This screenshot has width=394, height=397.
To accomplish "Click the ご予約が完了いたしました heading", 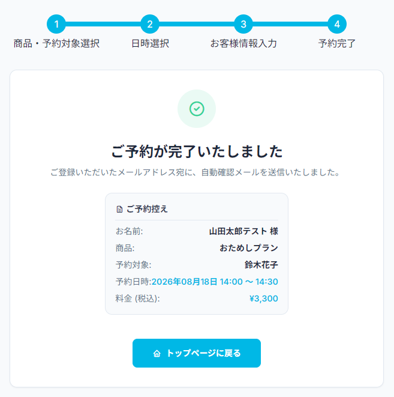I will click(197, 151).
